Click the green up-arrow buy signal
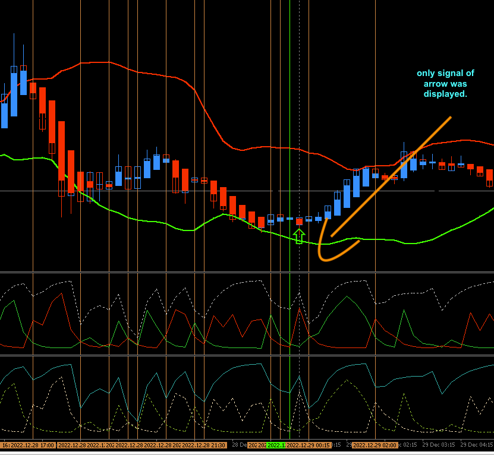The image size is (494, 455). tap(299, 236)
